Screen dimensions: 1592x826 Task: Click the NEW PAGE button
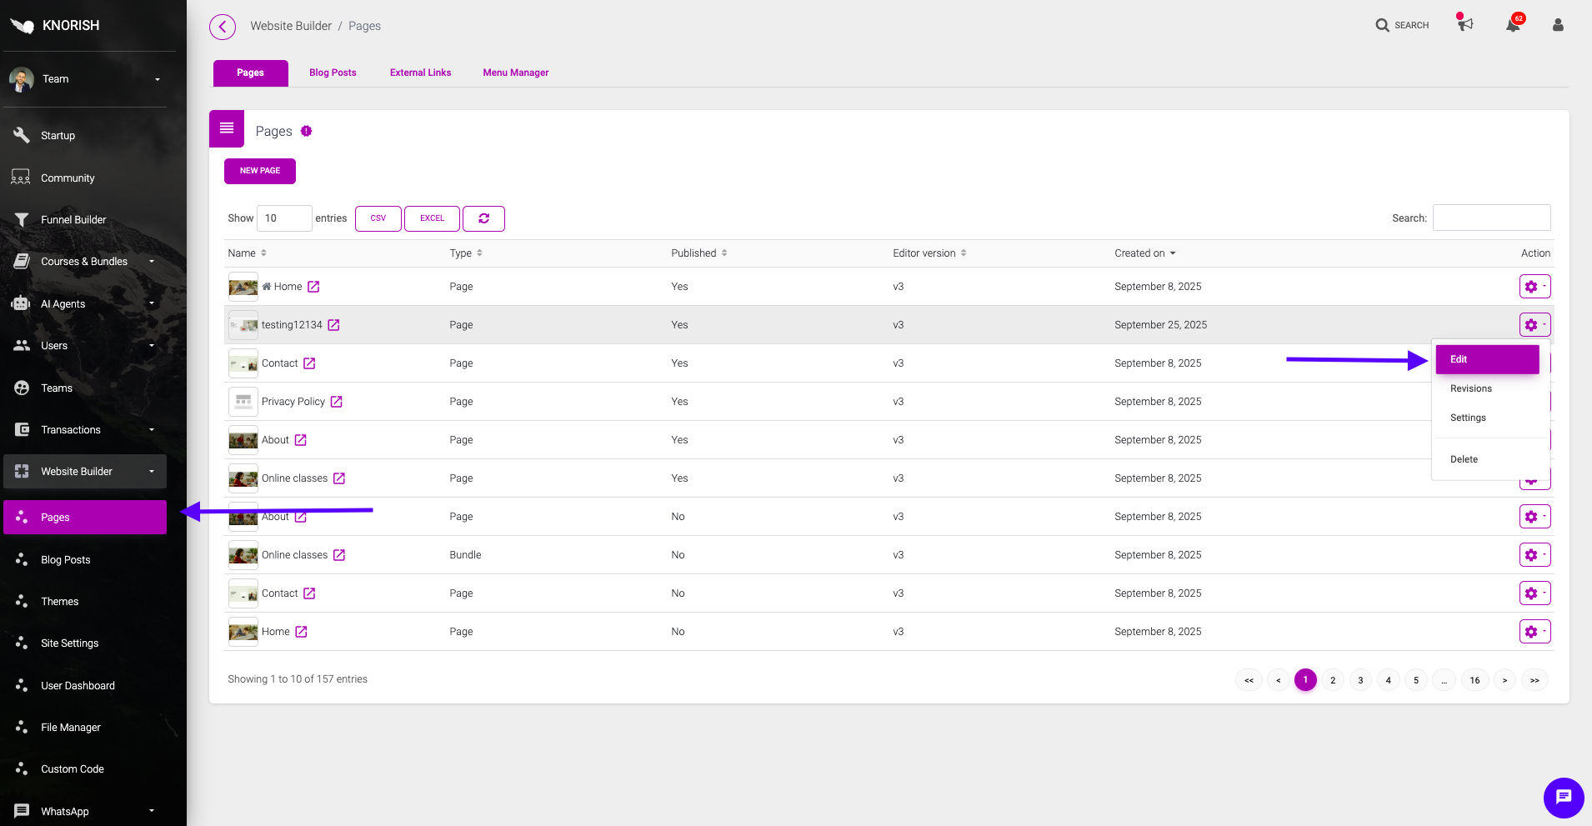[260, 171]
